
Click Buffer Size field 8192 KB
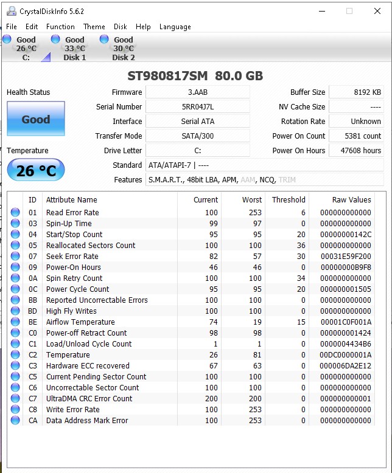356,92
